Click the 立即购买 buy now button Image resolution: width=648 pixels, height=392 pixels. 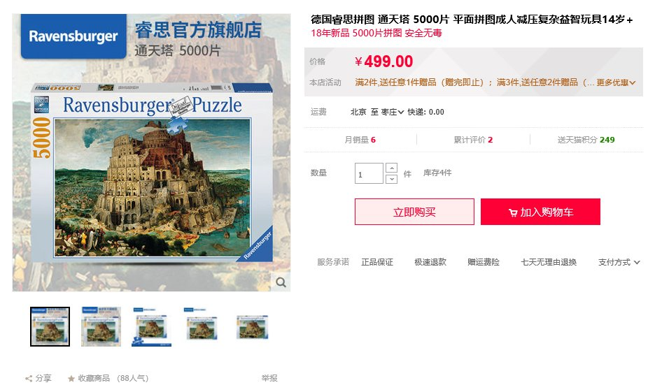[414, 212]
